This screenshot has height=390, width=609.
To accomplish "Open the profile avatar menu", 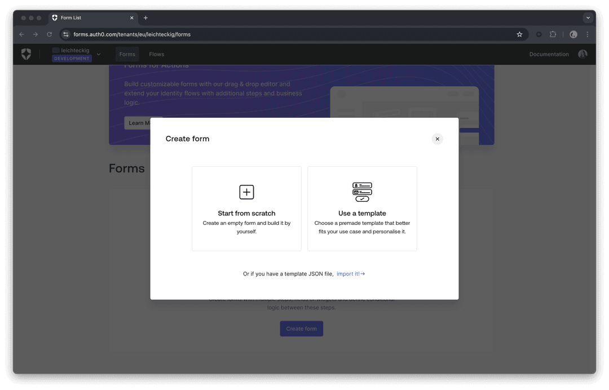I will point(582,54).
